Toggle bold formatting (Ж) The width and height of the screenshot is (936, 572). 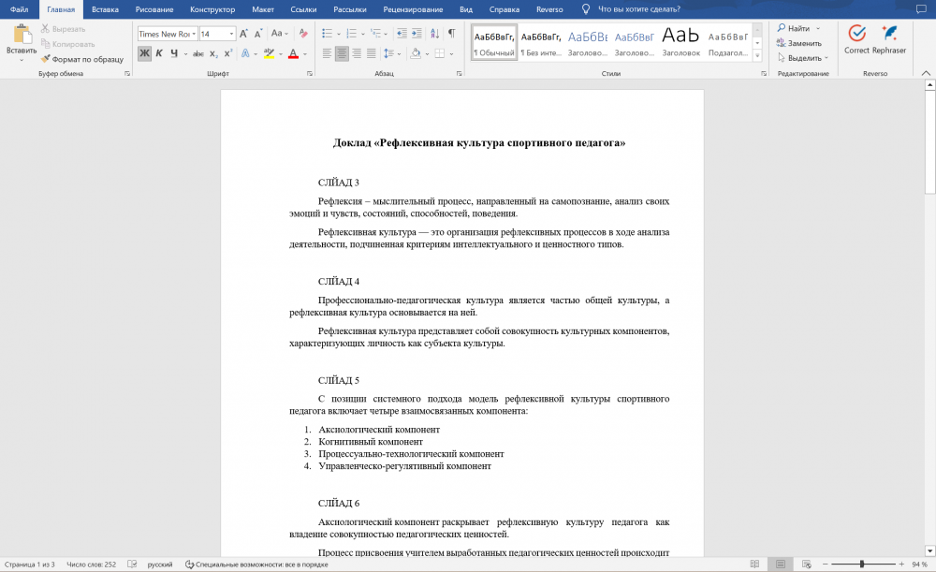[x=144, y=53]
